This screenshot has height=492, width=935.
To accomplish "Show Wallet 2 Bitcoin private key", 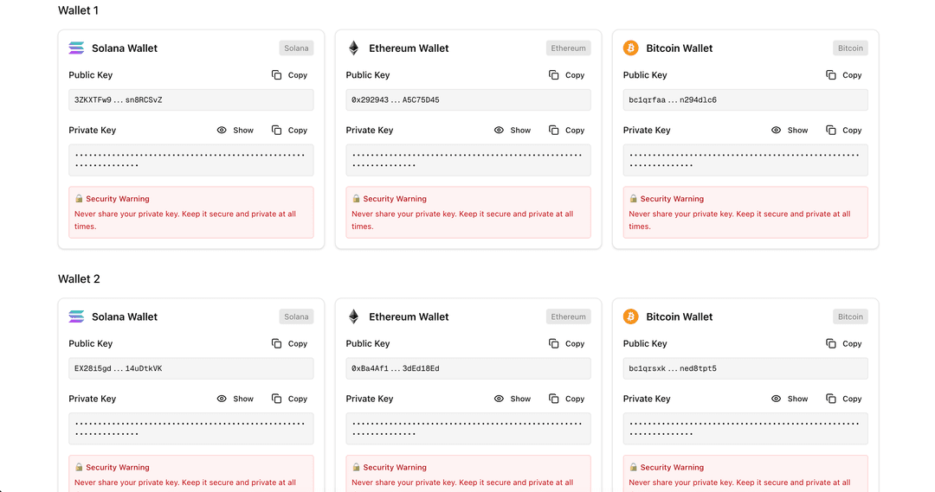I will coord(789,399).
